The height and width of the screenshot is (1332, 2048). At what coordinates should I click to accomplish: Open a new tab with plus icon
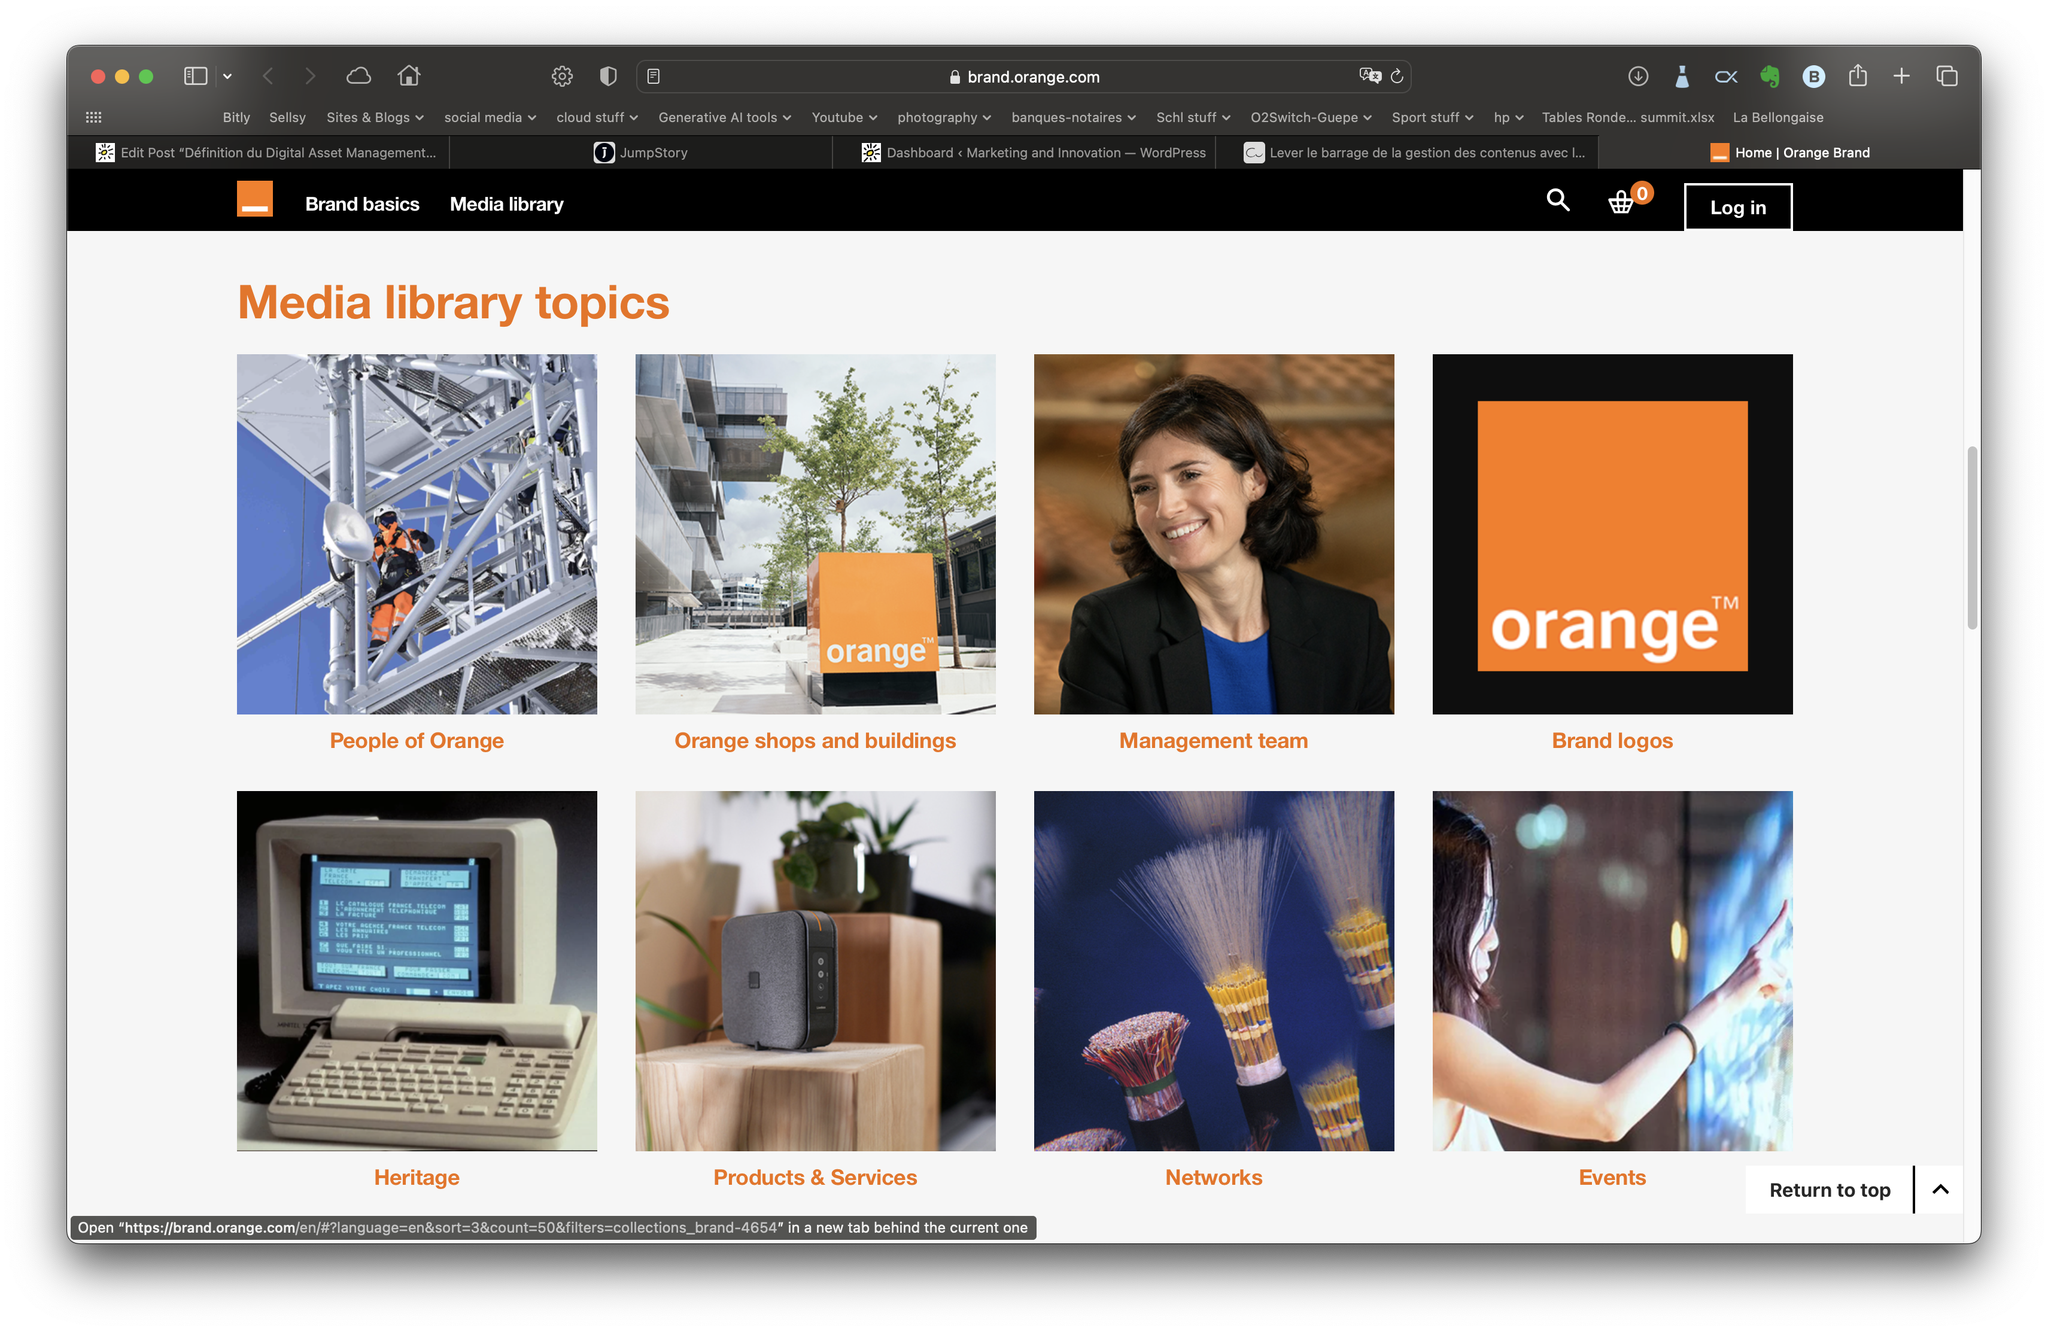tap(1902, 77)
